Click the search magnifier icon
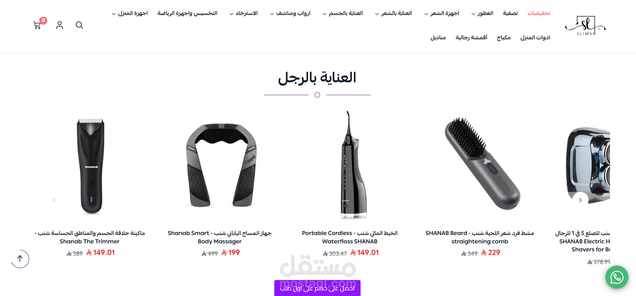This screenshot has height=296, width=636. [79, 25]
